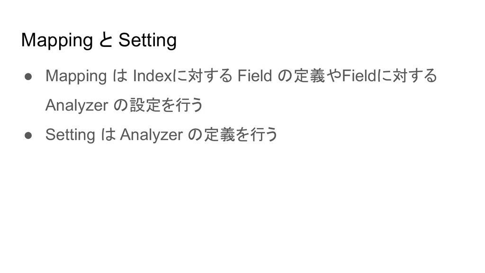Click 'は' after 'Mapping' in first bullet

pos(120,76)
